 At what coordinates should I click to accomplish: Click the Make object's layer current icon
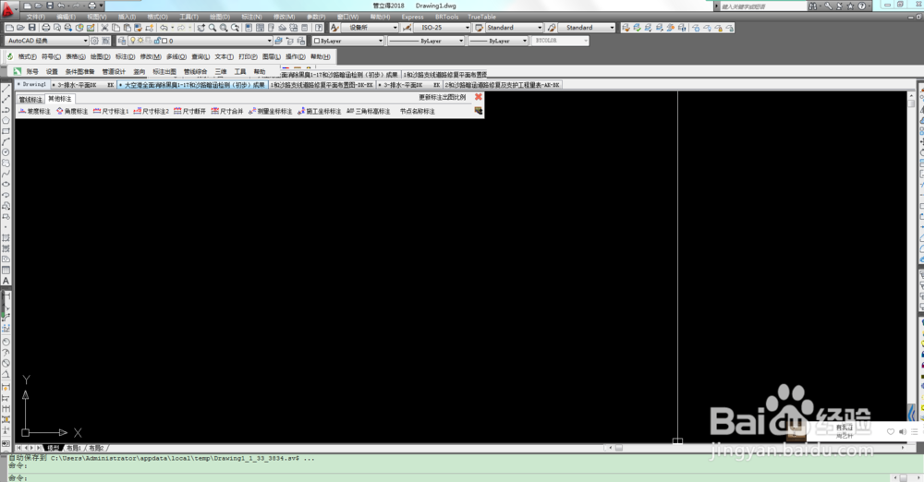click(x=279, y=41)
